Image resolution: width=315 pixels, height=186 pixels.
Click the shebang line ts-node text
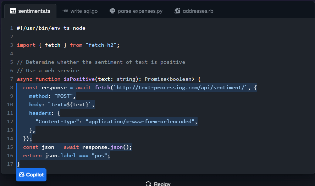coord(74,28)
